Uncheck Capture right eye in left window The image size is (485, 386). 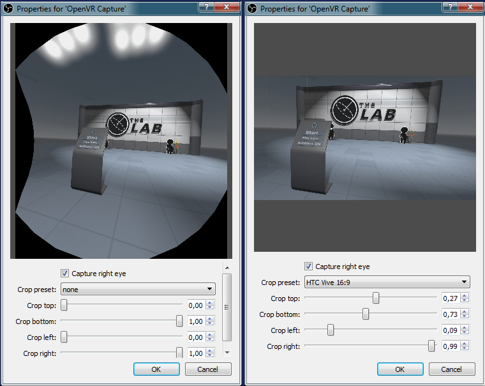[x=64, y=274]
